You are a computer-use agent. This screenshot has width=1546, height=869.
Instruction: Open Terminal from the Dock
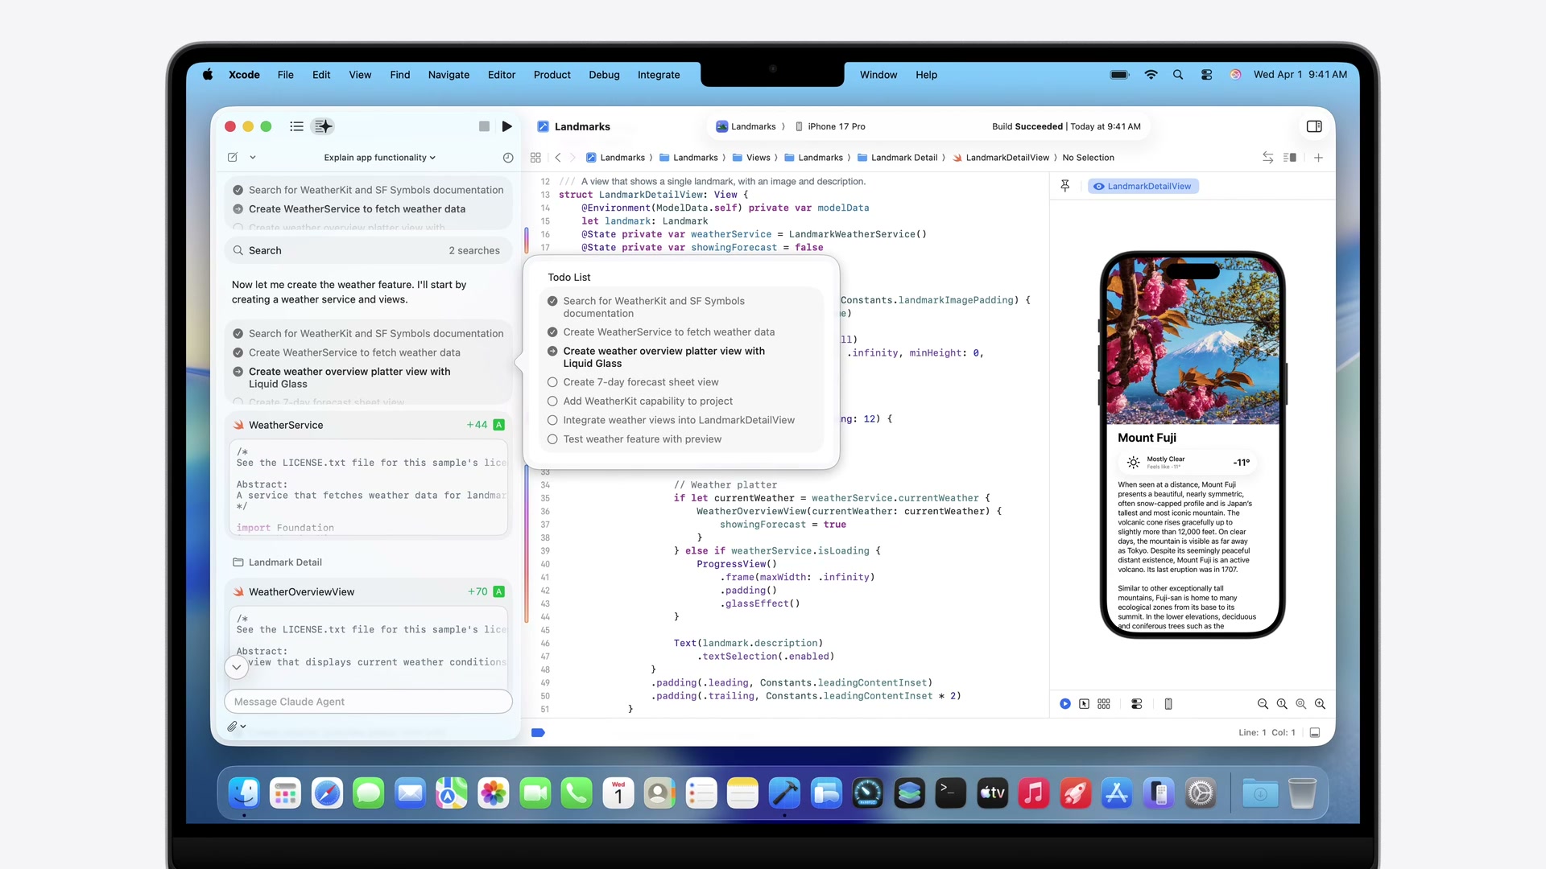click(950, 793)
